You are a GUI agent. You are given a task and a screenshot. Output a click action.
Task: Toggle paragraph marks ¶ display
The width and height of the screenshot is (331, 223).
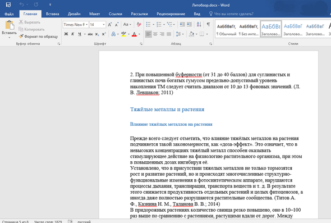(x=208, y=25)
